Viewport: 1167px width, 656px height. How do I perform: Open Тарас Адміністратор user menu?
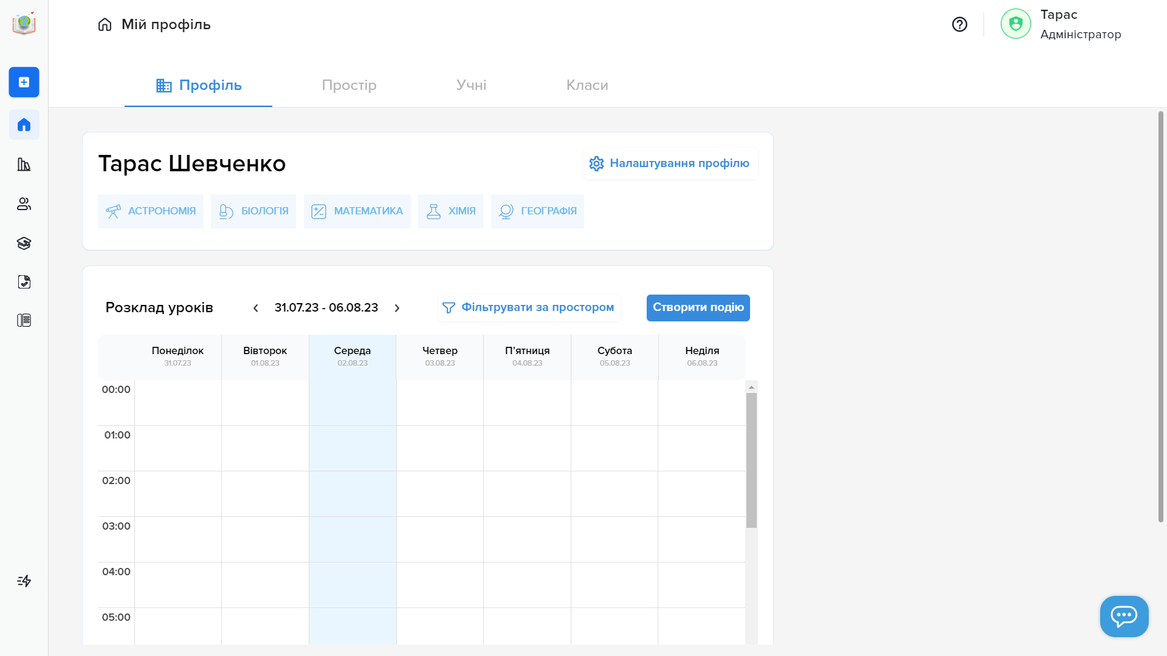point(1061,24)
